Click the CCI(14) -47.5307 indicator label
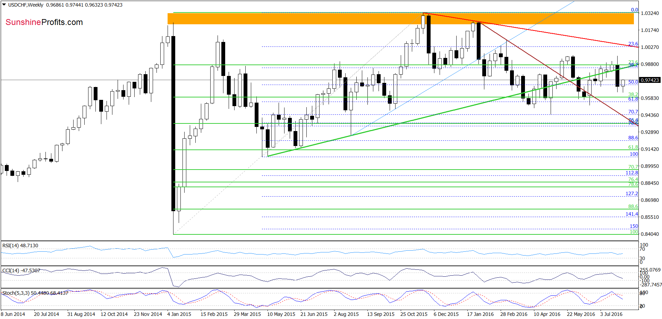 [21, 270]
